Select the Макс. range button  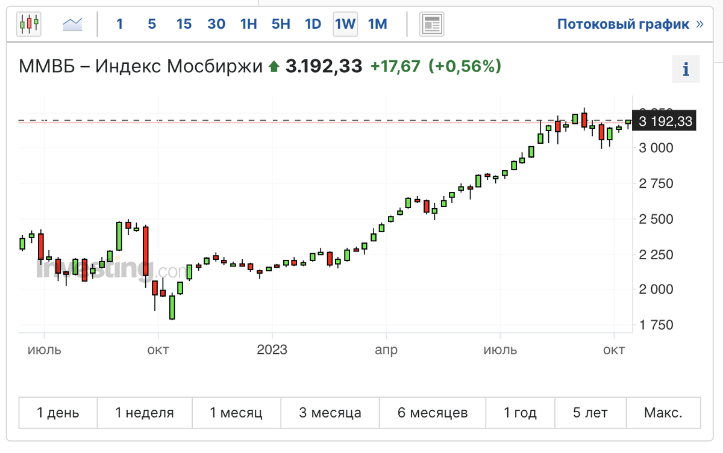tap(663, 413)
